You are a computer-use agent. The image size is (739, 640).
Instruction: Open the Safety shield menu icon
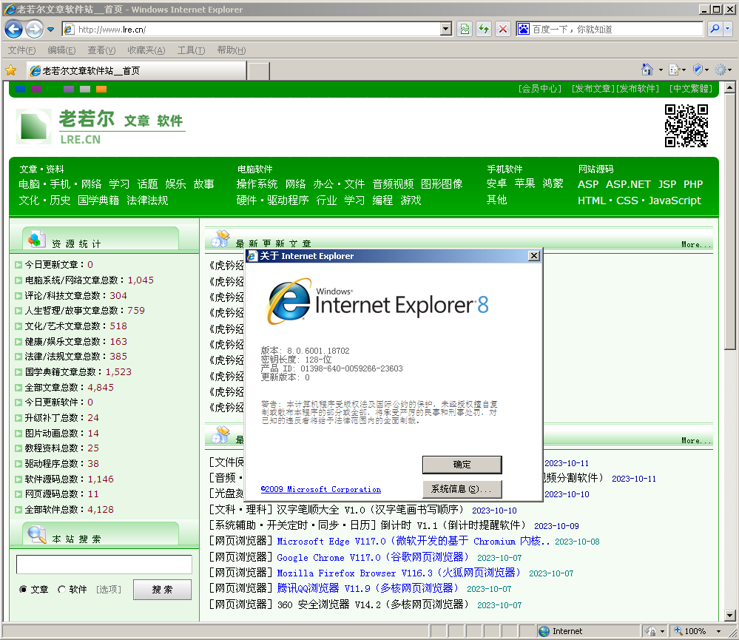click(x=698, y=70)
